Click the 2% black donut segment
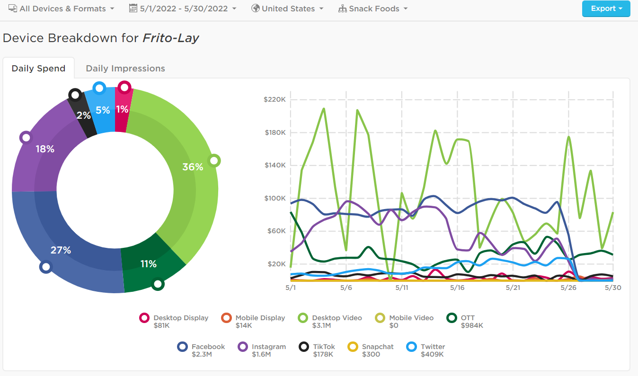Screen dimensions: 638x376 (x=84, y=115)
